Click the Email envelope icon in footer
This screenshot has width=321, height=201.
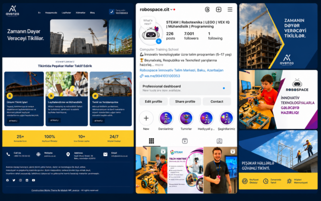click(x=105, y=154)
